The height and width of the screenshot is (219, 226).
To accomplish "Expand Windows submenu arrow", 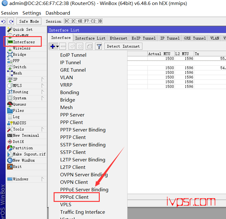I will click(x=43, y=179).
